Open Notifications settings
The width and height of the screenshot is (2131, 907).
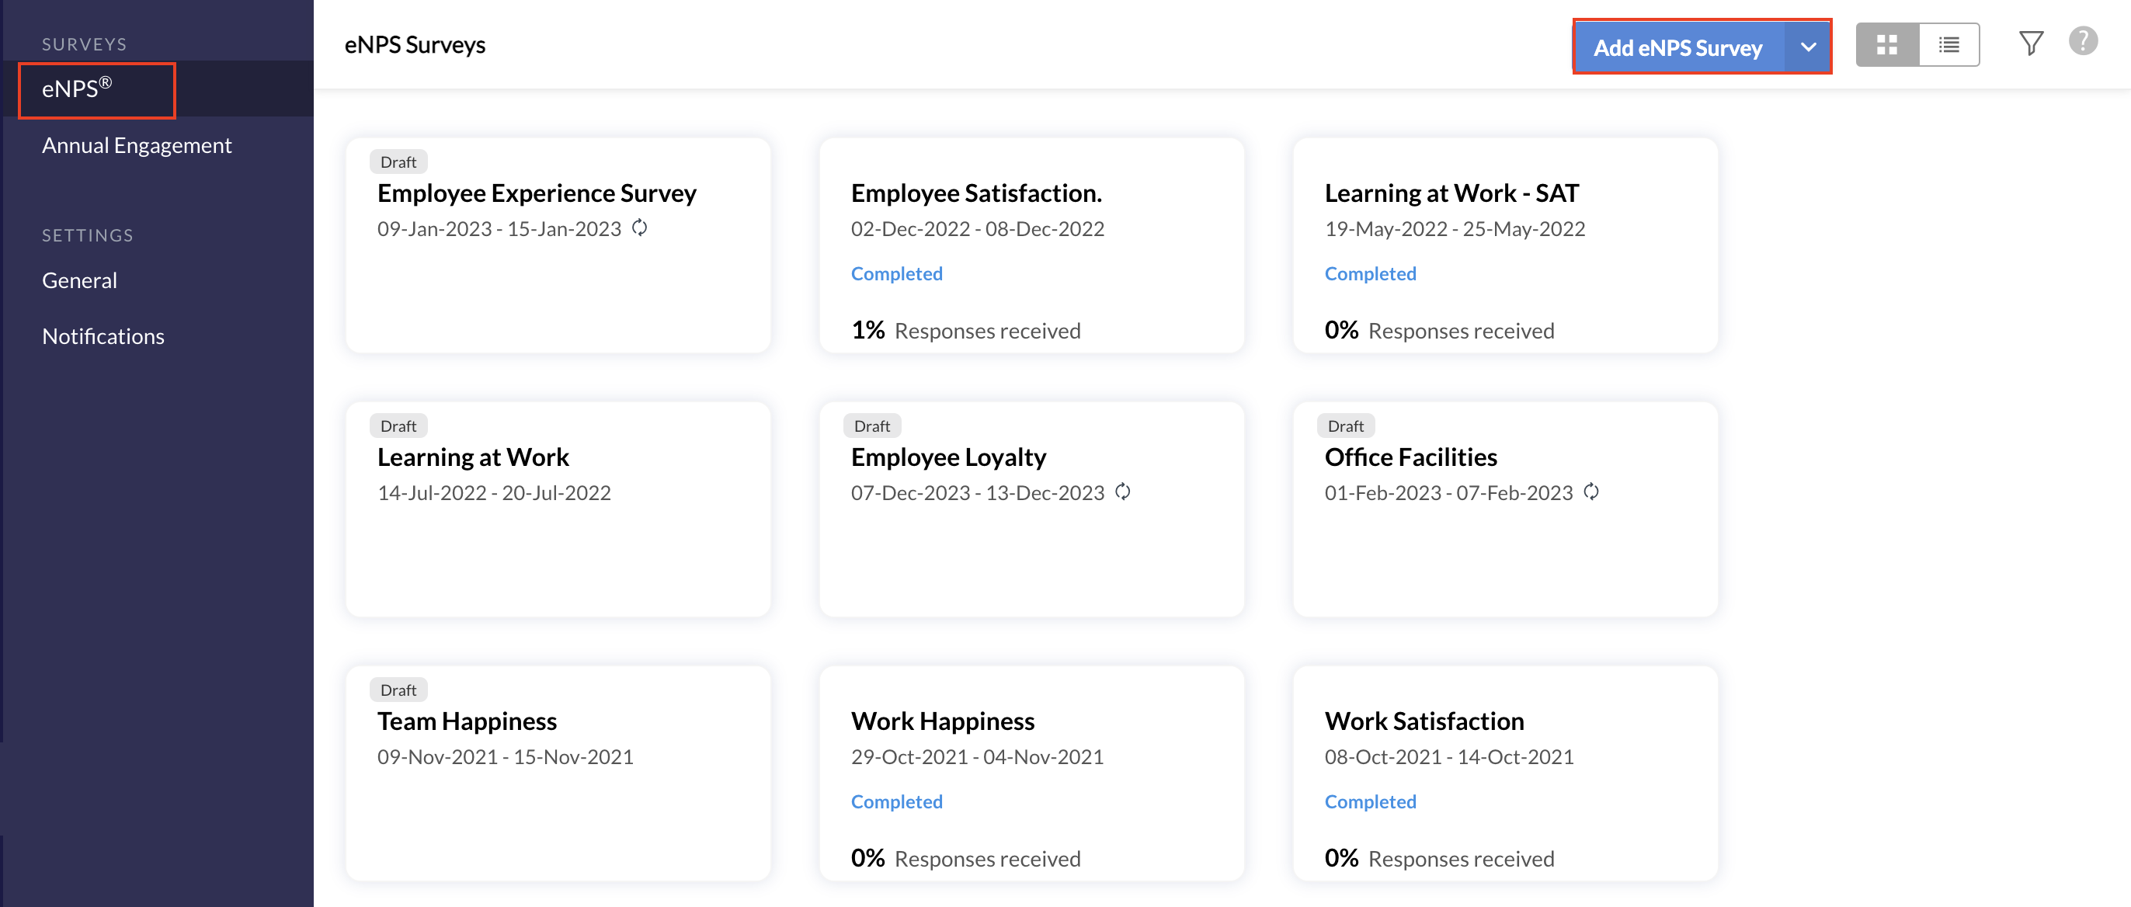(x=103, y=336)
